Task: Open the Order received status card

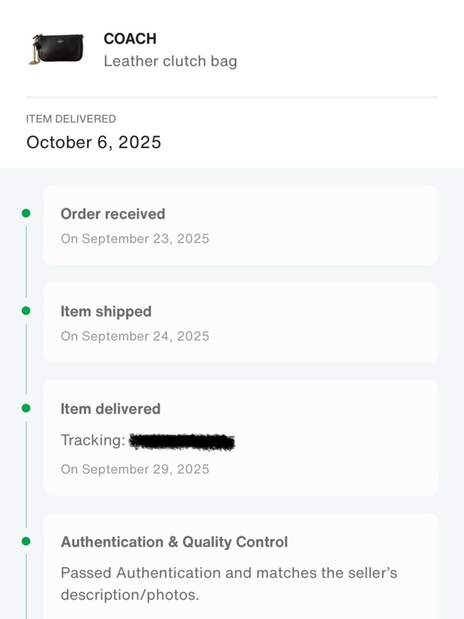Action: 240,225
